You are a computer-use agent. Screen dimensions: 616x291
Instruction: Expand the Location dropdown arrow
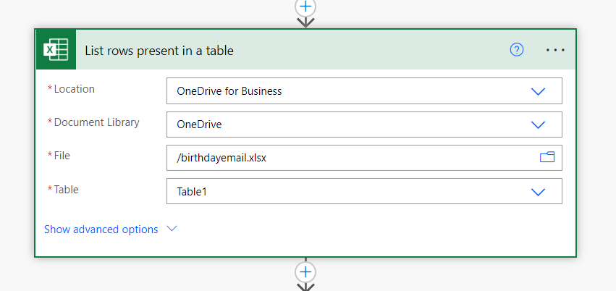point(538,91)
